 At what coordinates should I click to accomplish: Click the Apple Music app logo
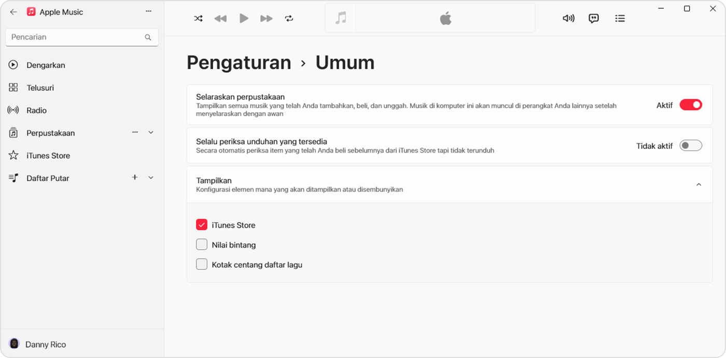coord(31,12)
